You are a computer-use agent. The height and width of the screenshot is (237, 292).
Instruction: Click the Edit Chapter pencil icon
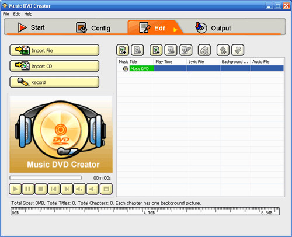(x=186, y=50)
